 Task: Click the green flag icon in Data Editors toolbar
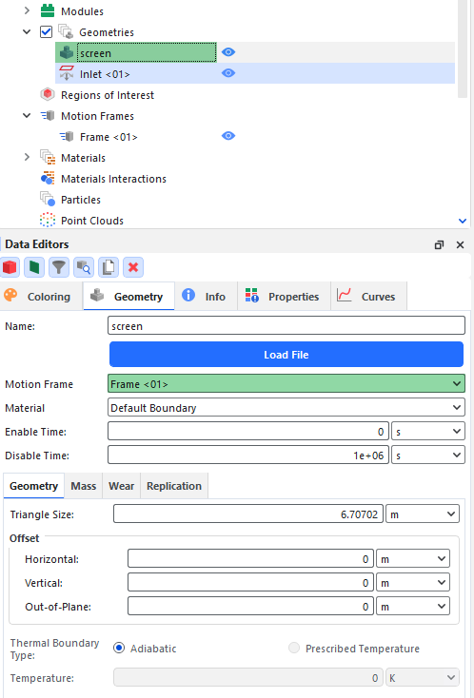34,267
